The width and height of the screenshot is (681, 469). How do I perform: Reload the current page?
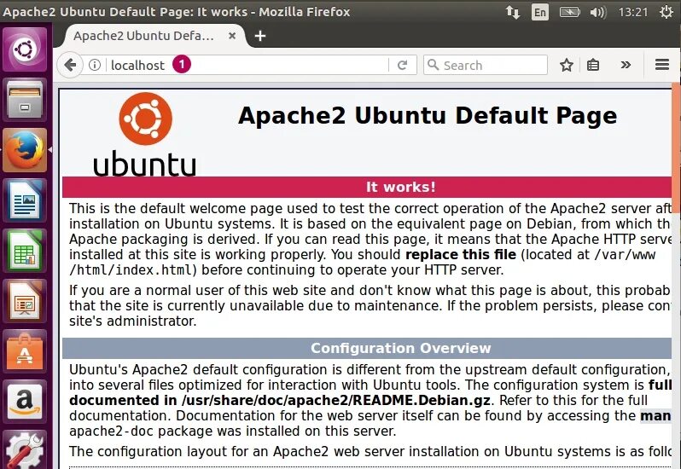403,65
